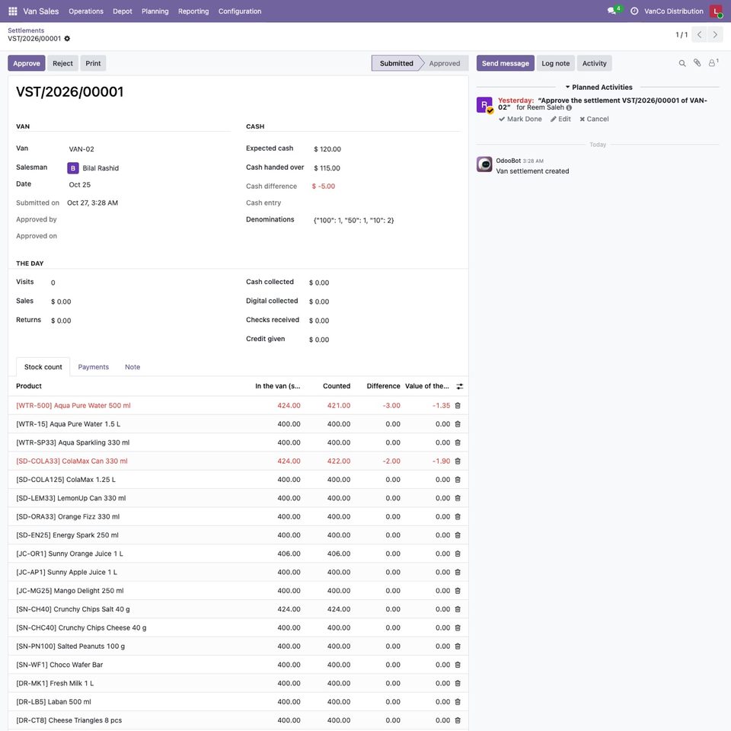Mark the planned activity as done
Viewport: 731px width, 731px height.
(520, 119)
